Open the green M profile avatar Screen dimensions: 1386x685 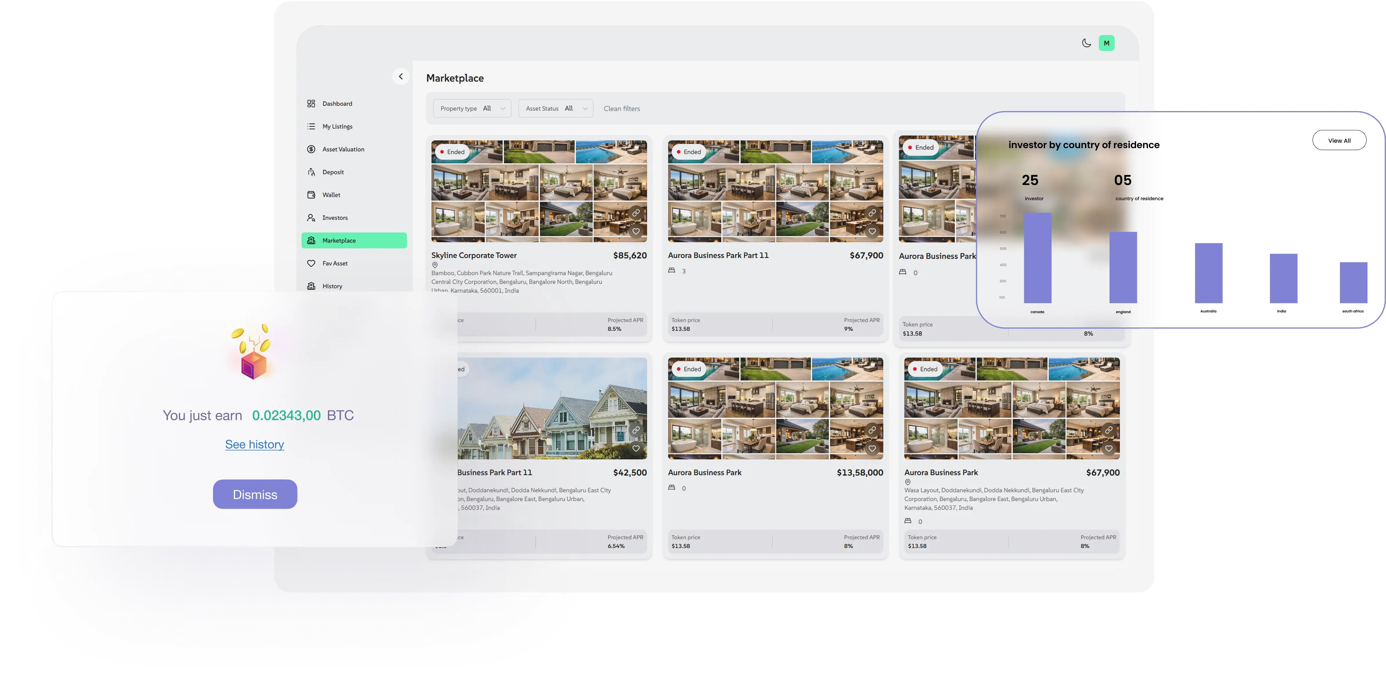click(1106, 43)
